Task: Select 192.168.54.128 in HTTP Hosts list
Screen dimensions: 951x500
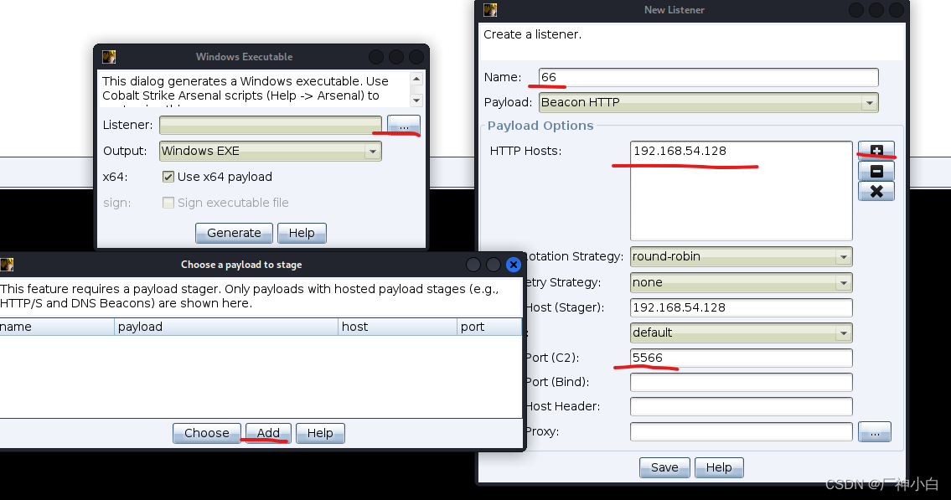Action: (680, 151)
